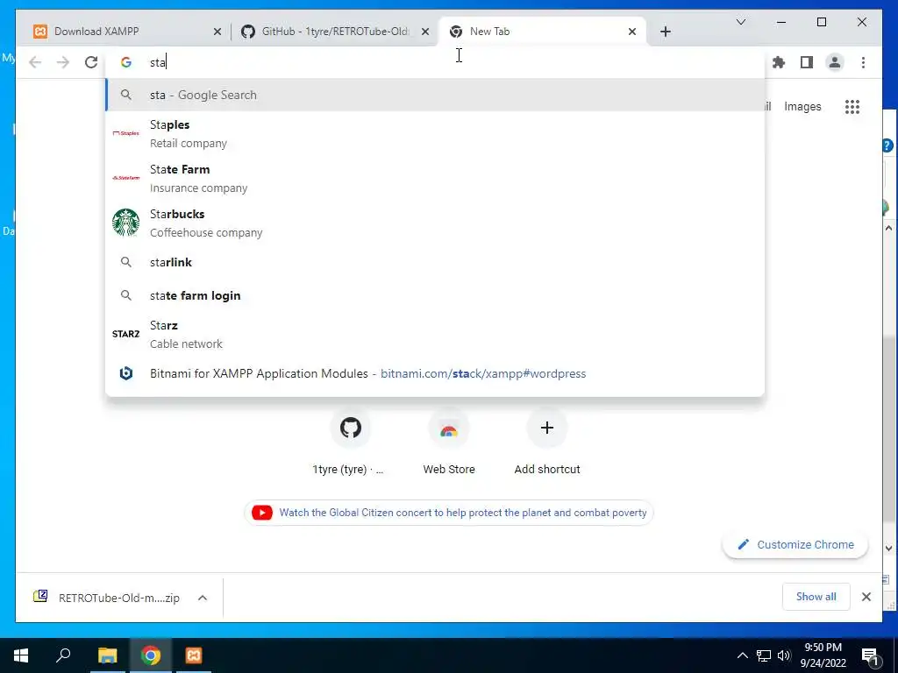Click the network tray icon
This screenshot has width=898, height=673.
[x=764, y=655]
